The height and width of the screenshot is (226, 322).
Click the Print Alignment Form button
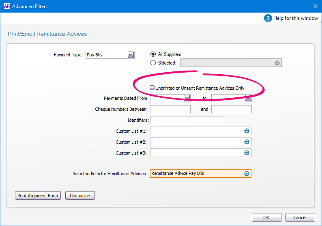point(38,196)
